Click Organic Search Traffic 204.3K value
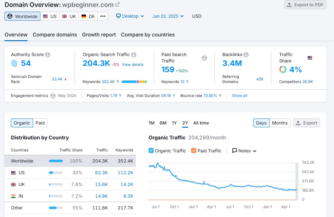Viewport: 334px width, 217px height. click(x=96, y=63)
